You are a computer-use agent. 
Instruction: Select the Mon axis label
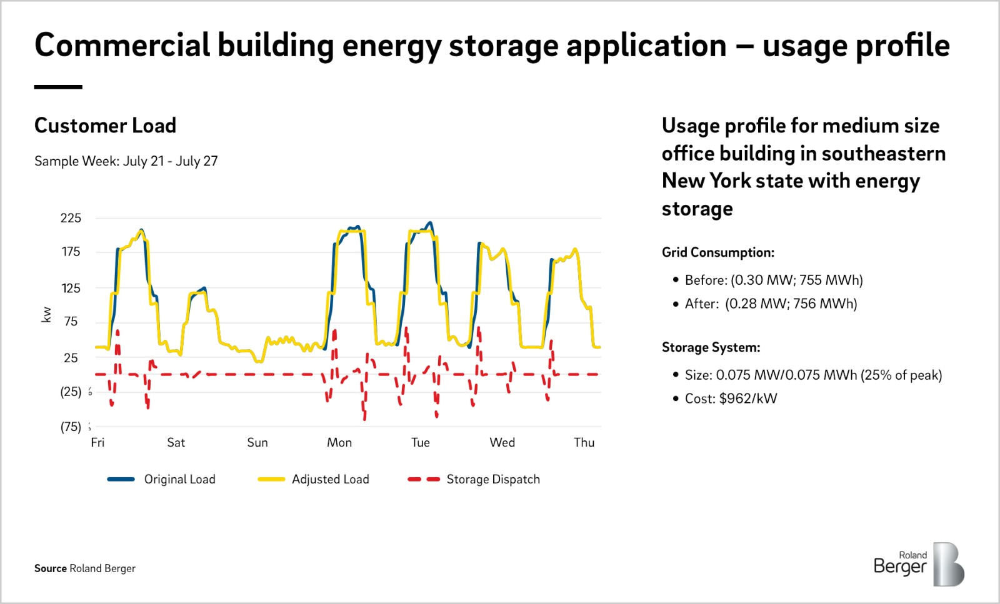(x=339, y=442)
